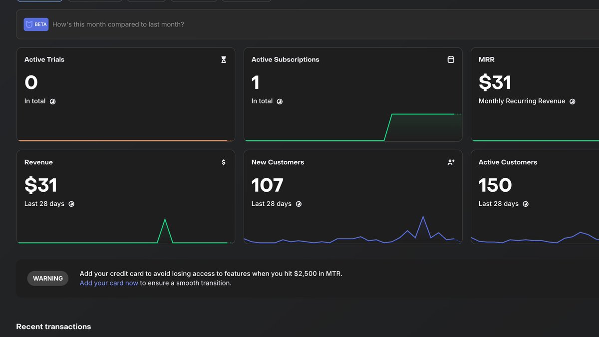This screenshot has height=337, width=599.
Task: Click the "1" Active Subscriptions value
Action: [255, 82]
